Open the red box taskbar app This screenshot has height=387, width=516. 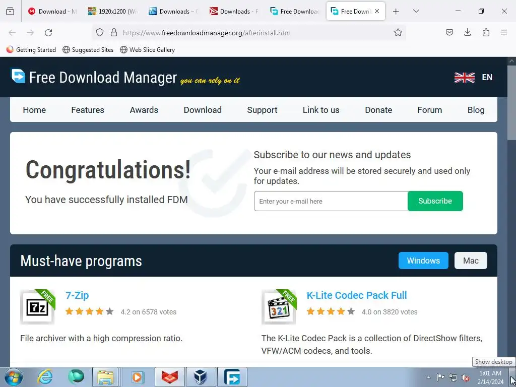(x=169, y=377)
